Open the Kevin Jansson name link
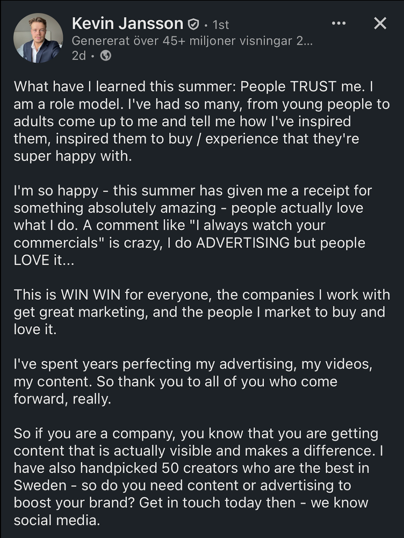 click(x=128, y=23)
